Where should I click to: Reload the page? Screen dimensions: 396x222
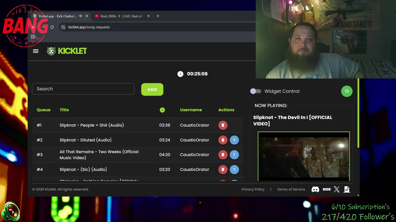click(x=52, y=27)
